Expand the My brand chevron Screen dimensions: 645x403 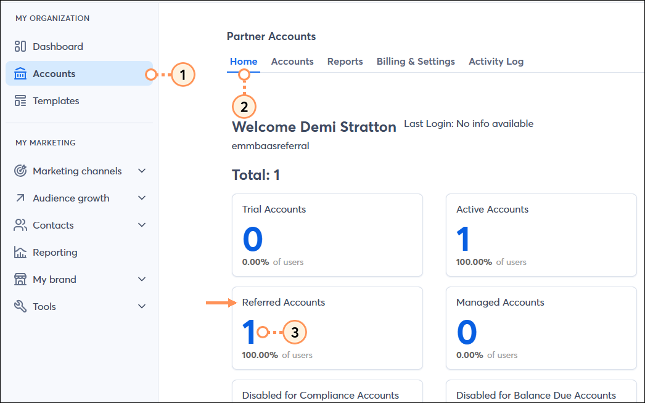(142, 279)
